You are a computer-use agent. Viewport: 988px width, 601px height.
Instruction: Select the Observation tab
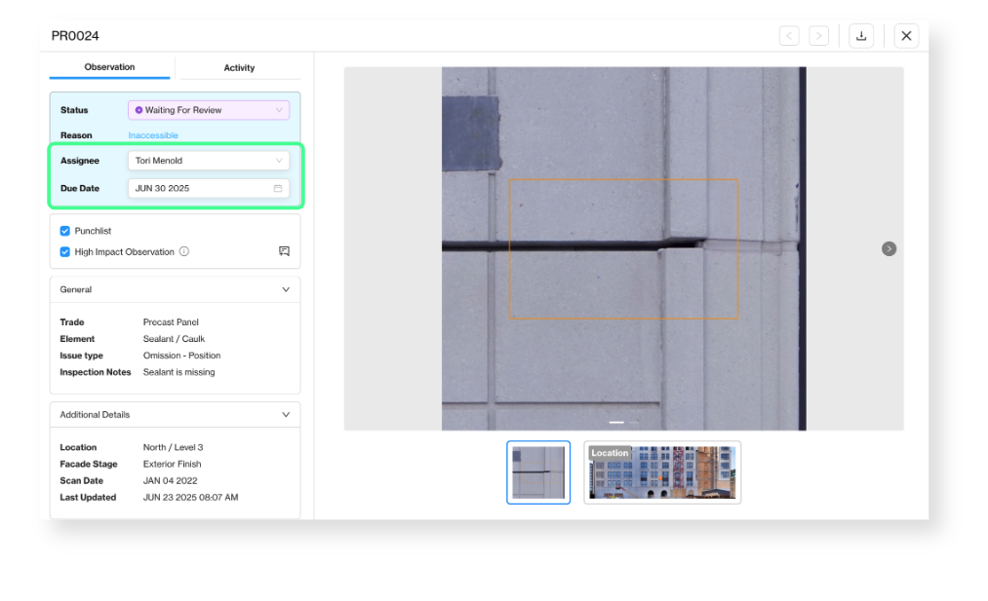(109, 67)
